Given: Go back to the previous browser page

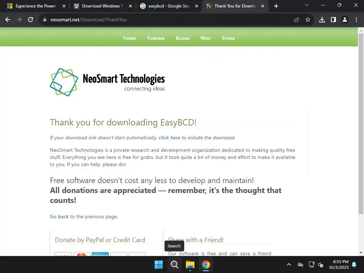Looking at the screenshot, I should [8, 20].
